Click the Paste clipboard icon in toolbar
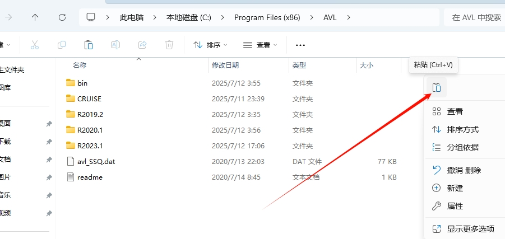Viewport: 505px width, 239px height. tap(89, 45)
